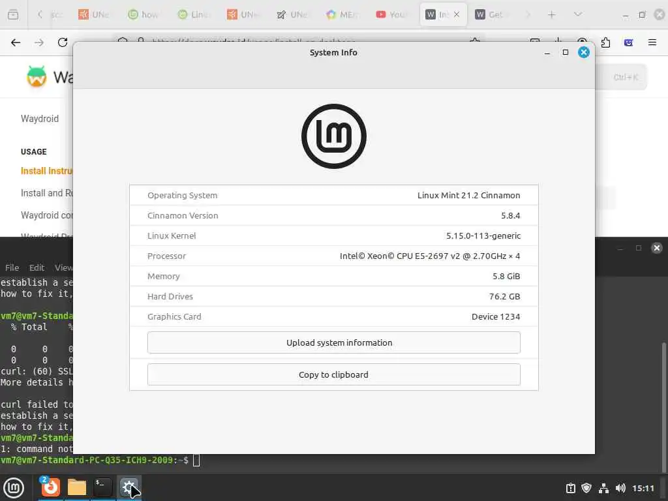Screen dimensions: 668x501
Task: Go back in the browser
Action: 16,42
